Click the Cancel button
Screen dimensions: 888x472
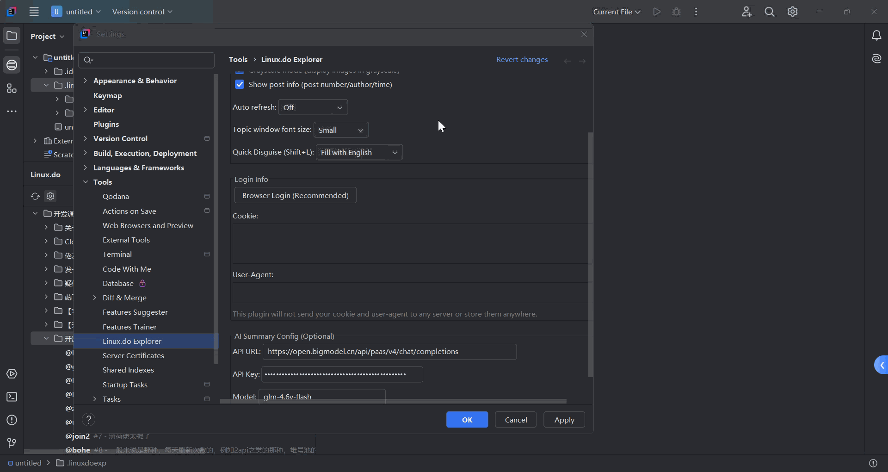[516, 420]
